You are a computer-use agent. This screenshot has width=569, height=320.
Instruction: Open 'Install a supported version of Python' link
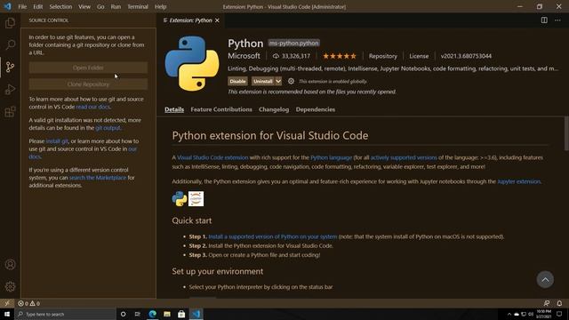pos(273,236)
